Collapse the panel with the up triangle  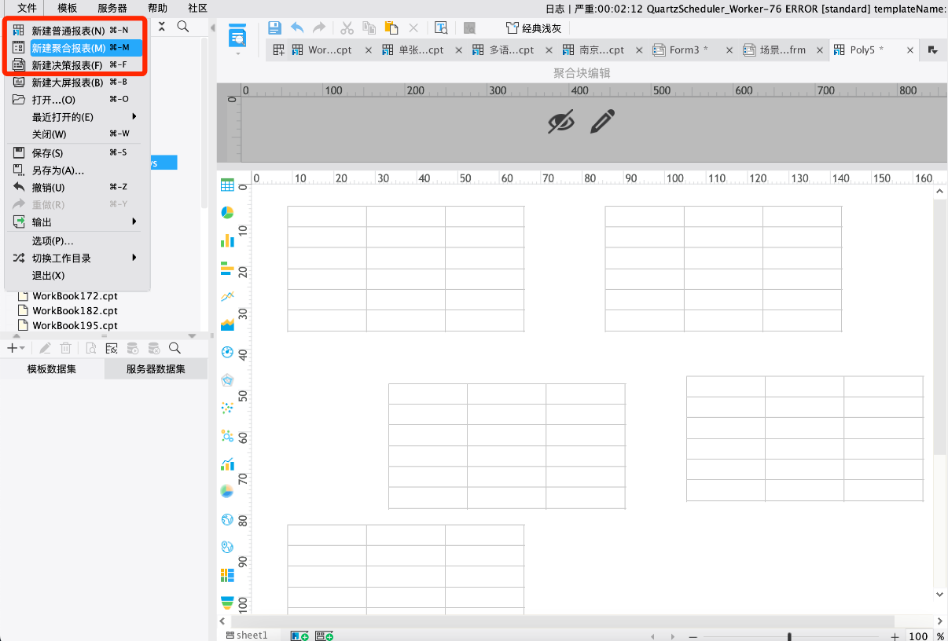coord(17,335)
